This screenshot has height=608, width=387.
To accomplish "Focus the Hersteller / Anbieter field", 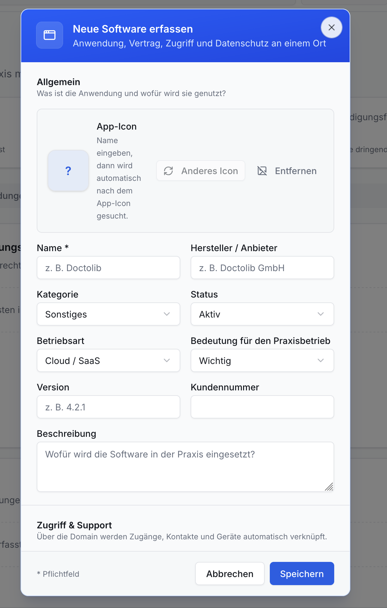I will click(x=262, y=268).
